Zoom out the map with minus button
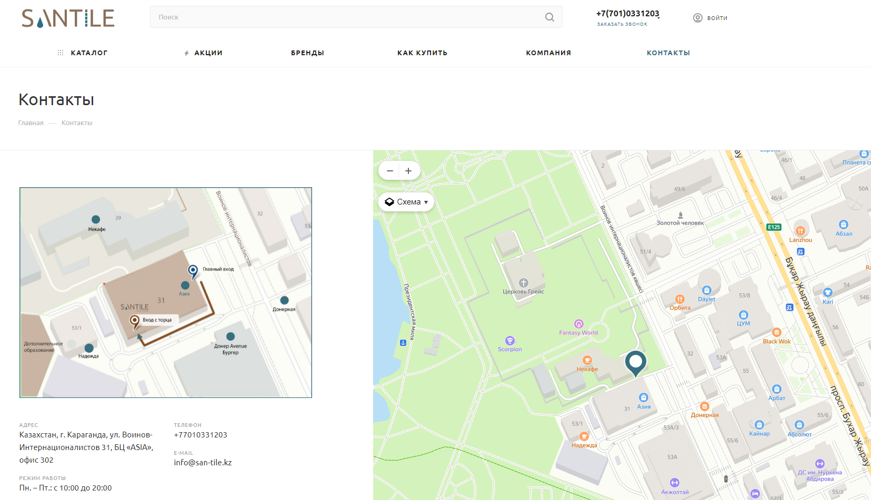This screenshot has height=500, width=871. tap(389, 171)
